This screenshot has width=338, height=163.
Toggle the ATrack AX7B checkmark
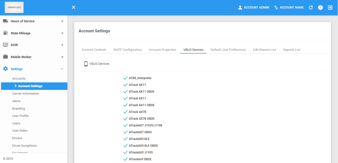point(126,112)
